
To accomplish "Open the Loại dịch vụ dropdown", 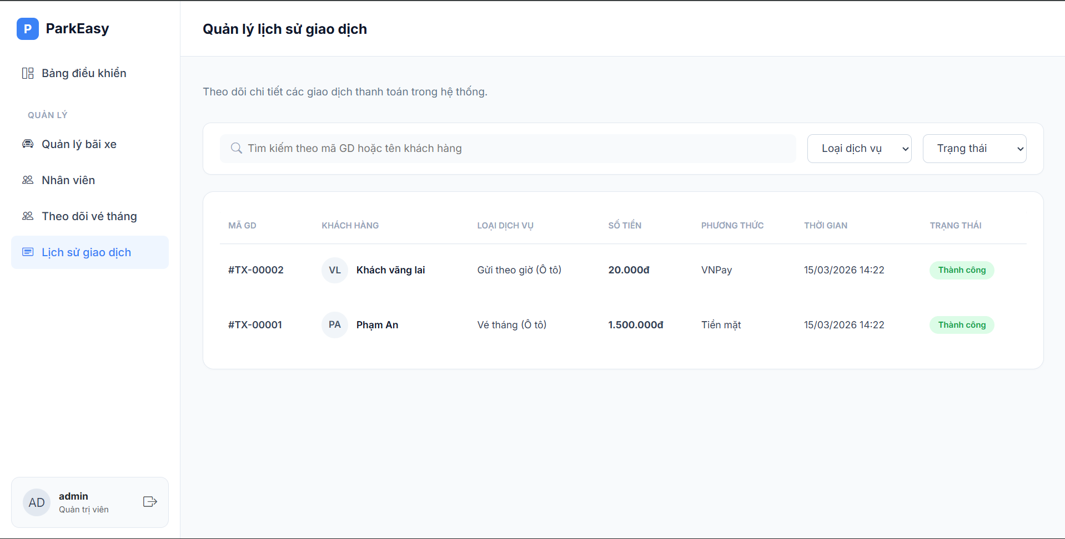I will 859,149.
